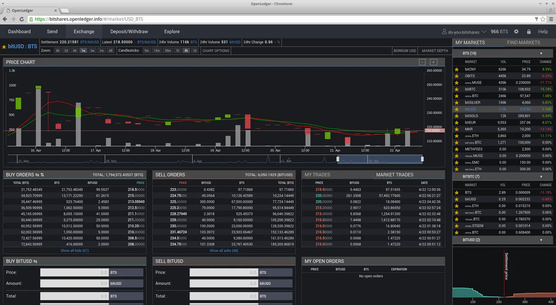Swap position via Buy bitUSD arrows
The height and width of the screenshot is (305, 556).
35,261
